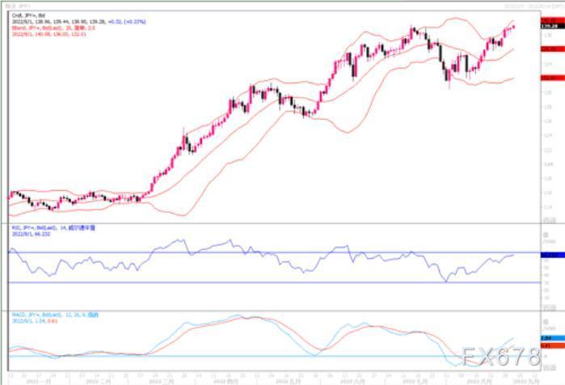Screen dimensions: 565x385
Task: Click the orange-red signal value tag under MACD tag
Action: pos(553,345)
